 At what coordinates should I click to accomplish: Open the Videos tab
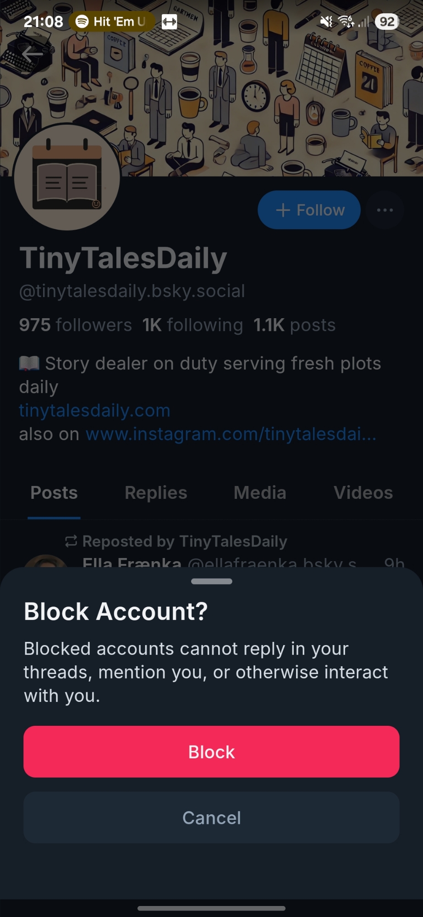(x=363, y=493)
